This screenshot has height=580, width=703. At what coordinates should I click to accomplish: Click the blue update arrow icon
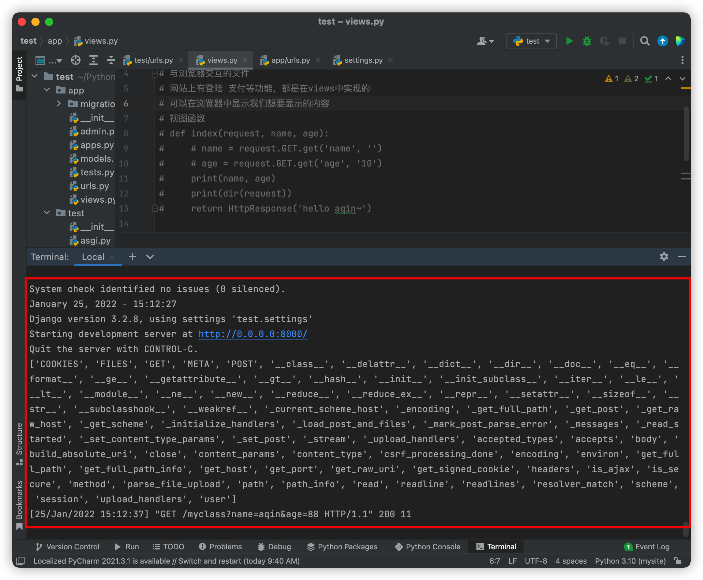click(662, 41)
